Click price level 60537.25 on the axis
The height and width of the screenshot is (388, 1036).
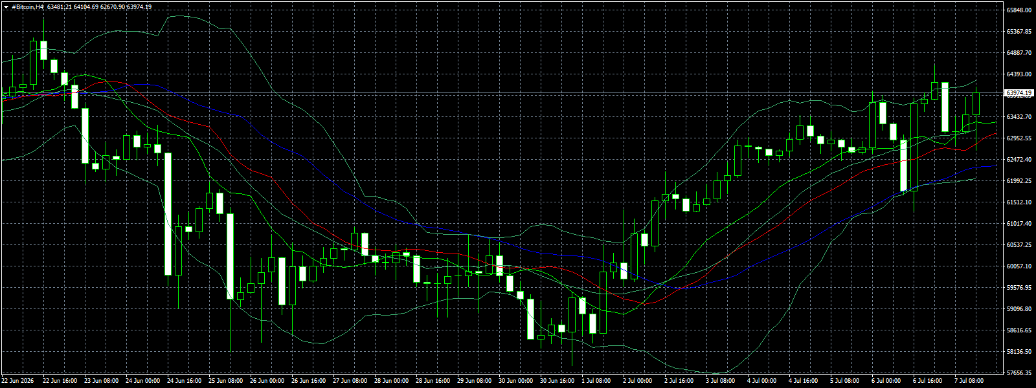(1019, 245)
